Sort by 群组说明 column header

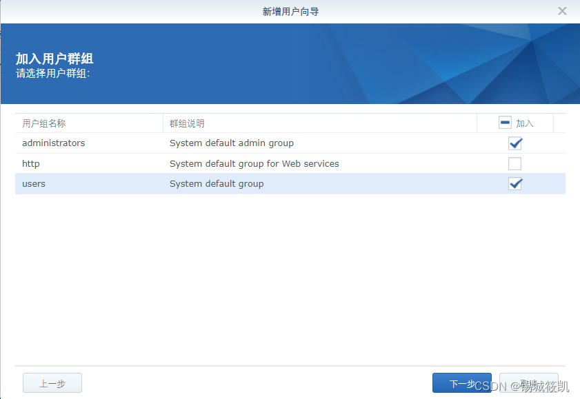point(320,123)
